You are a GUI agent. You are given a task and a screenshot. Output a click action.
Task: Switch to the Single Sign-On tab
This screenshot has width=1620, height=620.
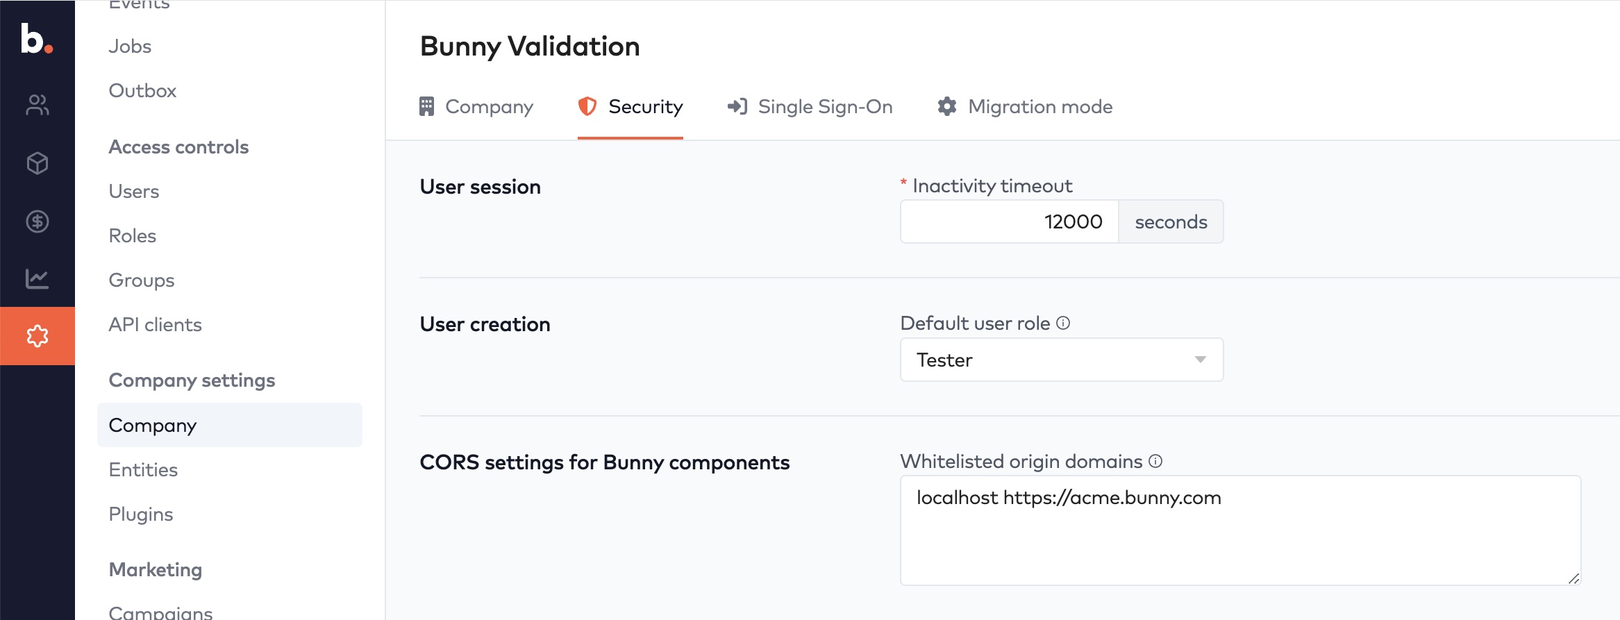(810, 107)
